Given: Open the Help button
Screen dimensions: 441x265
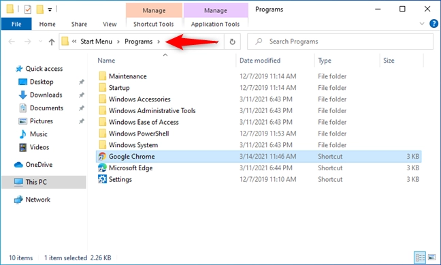Looking at the screenshot, I should [434, 24].
